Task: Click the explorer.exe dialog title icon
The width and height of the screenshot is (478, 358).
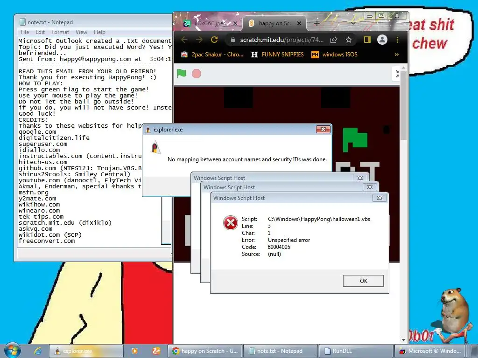Action: pos(148,130)
